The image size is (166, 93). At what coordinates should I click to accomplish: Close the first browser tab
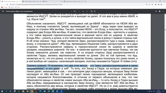coord(20,2)
